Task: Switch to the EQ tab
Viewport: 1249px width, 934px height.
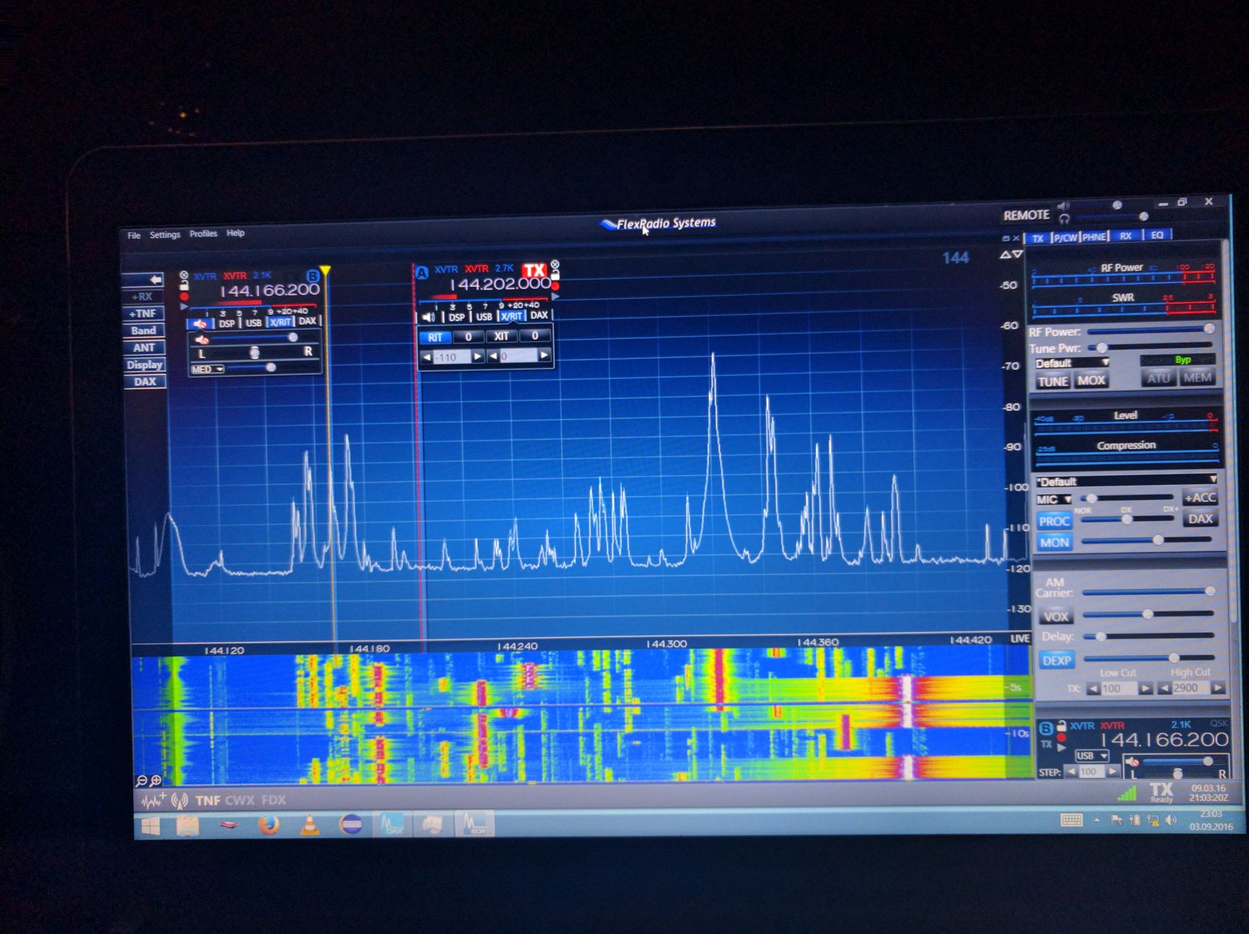Action: [x=1157, y=235]
